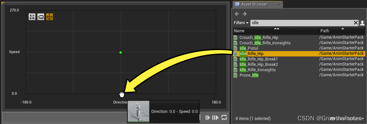Go forward in Asset Browser history
The width and height of the screenshot is (367, 124).
tap(245, 14)
